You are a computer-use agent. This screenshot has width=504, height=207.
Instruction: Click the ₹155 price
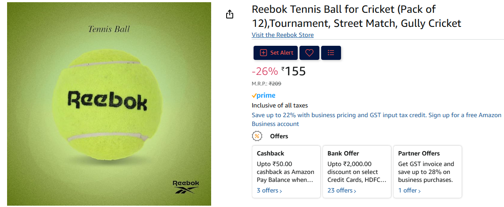294,71
